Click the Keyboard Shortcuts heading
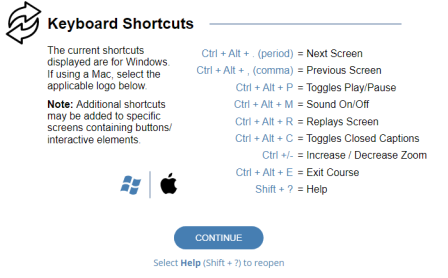Screen dimensions: 448x278 click(120, 23)
